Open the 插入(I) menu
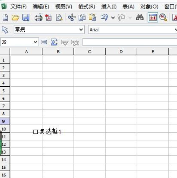Screen dimensions: 177x178 pyautogui.click(x=109, y=7)
